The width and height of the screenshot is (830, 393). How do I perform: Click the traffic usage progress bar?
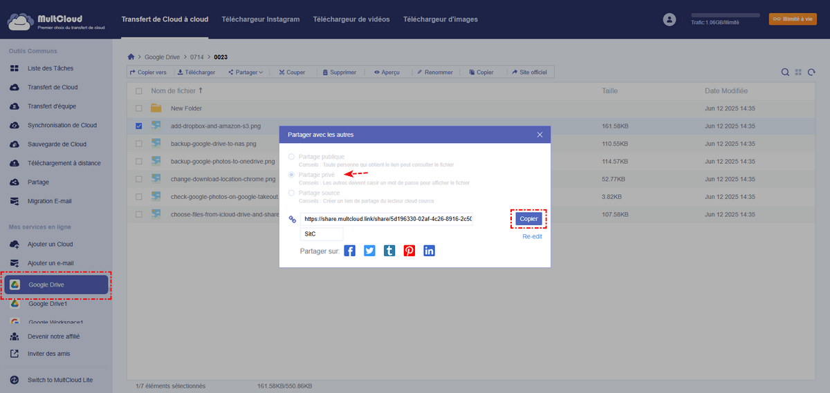coord(726,15)
